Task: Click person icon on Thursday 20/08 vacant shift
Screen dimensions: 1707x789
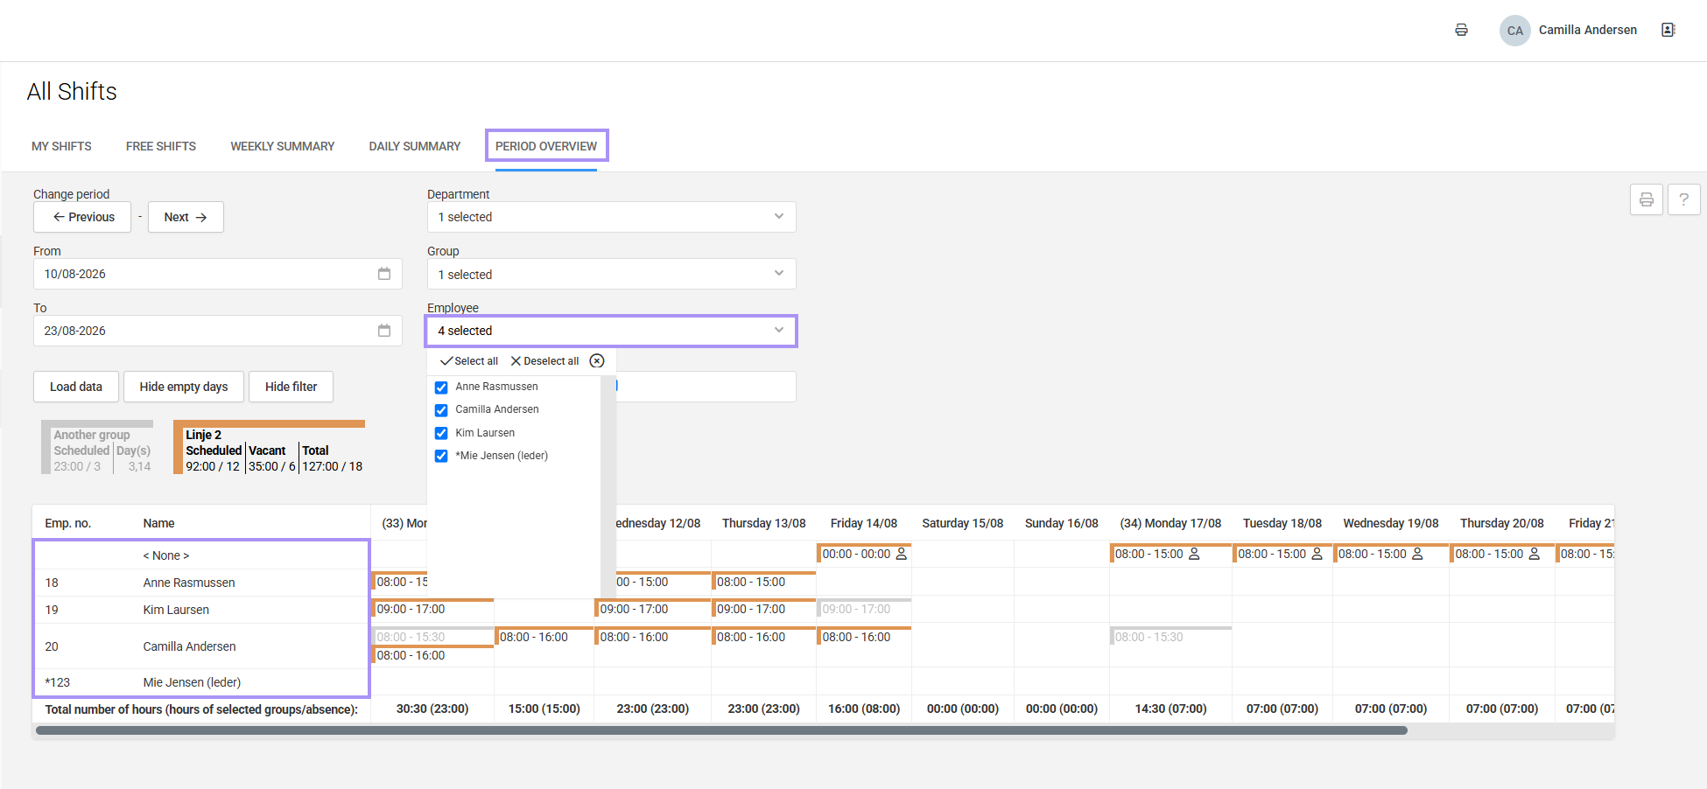Action: 1534,554
